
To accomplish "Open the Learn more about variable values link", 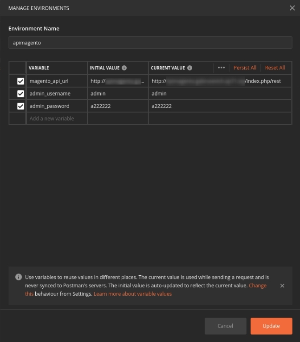I will [x=133, y=294].
